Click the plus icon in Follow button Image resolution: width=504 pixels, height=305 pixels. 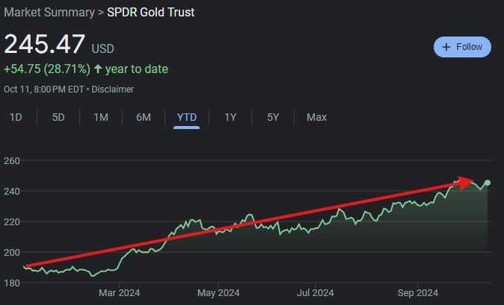tap(446, 47)
